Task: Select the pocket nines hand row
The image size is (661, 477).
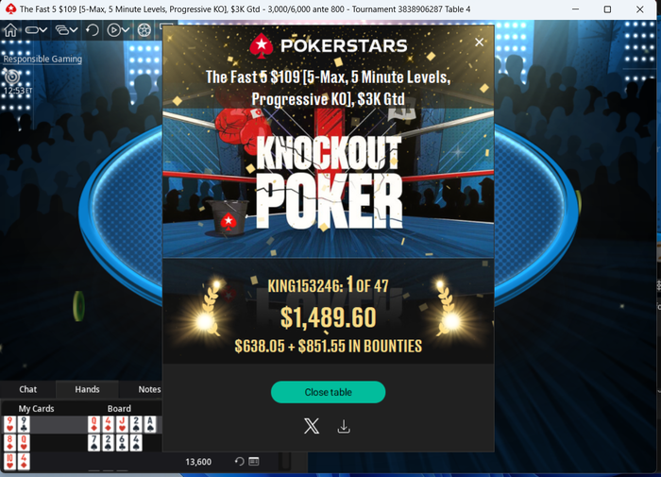Action: point(82,424)
